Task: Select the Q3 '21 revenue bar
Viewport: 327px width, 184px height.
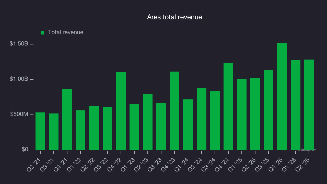Action: (54, 132)
